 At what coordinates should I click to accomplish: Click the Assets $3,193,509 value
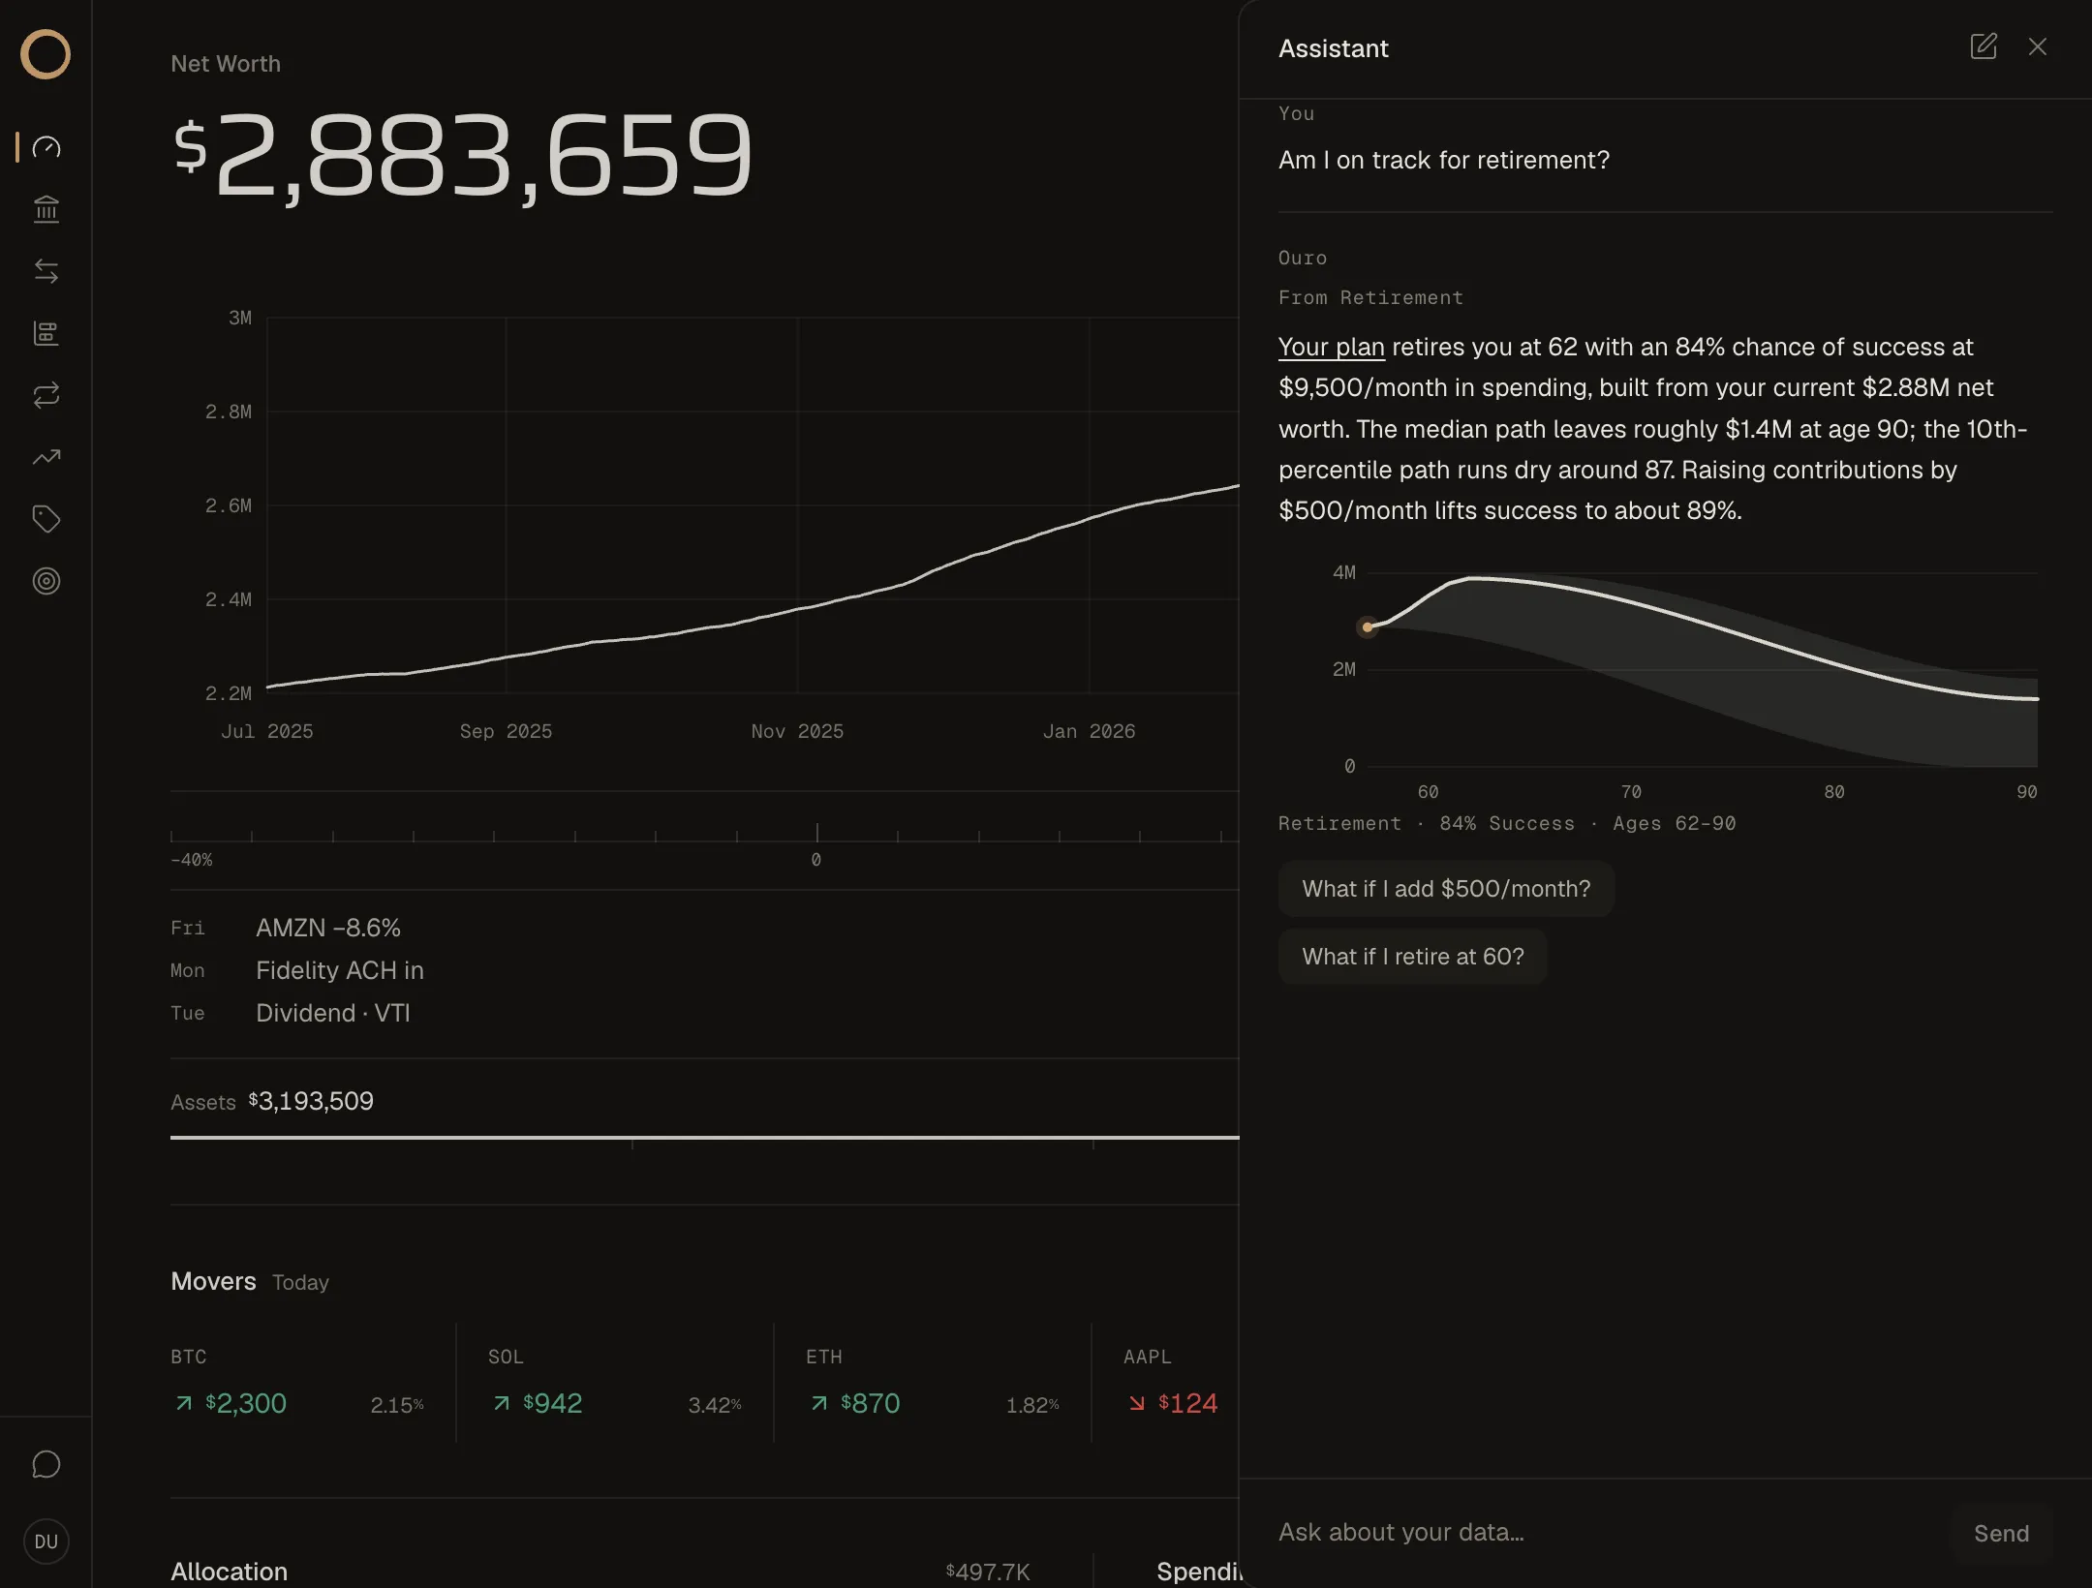click(311, 1101)
